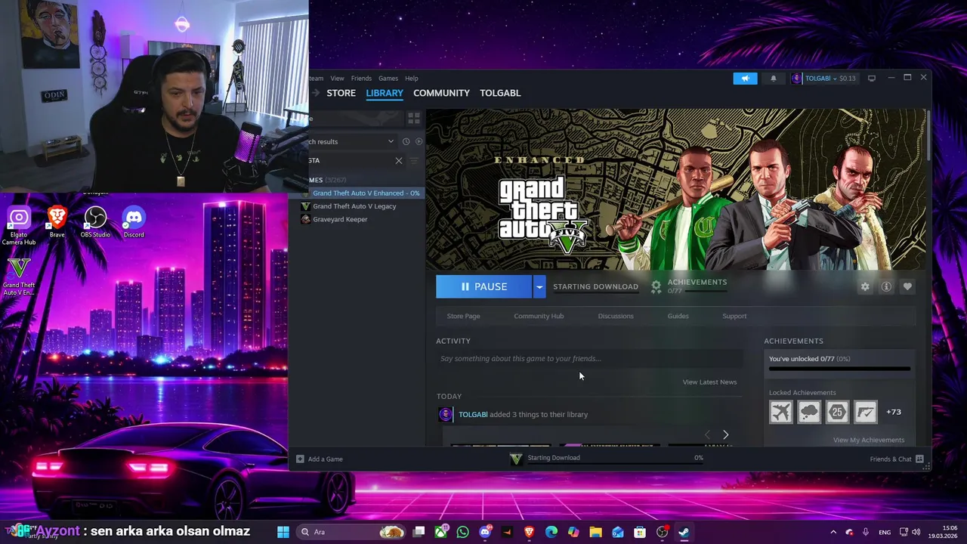The height and width of the screenshot is (544, 967).
Task: Open Elgato Camera Hub desktop icon
Action: (19, 224)
